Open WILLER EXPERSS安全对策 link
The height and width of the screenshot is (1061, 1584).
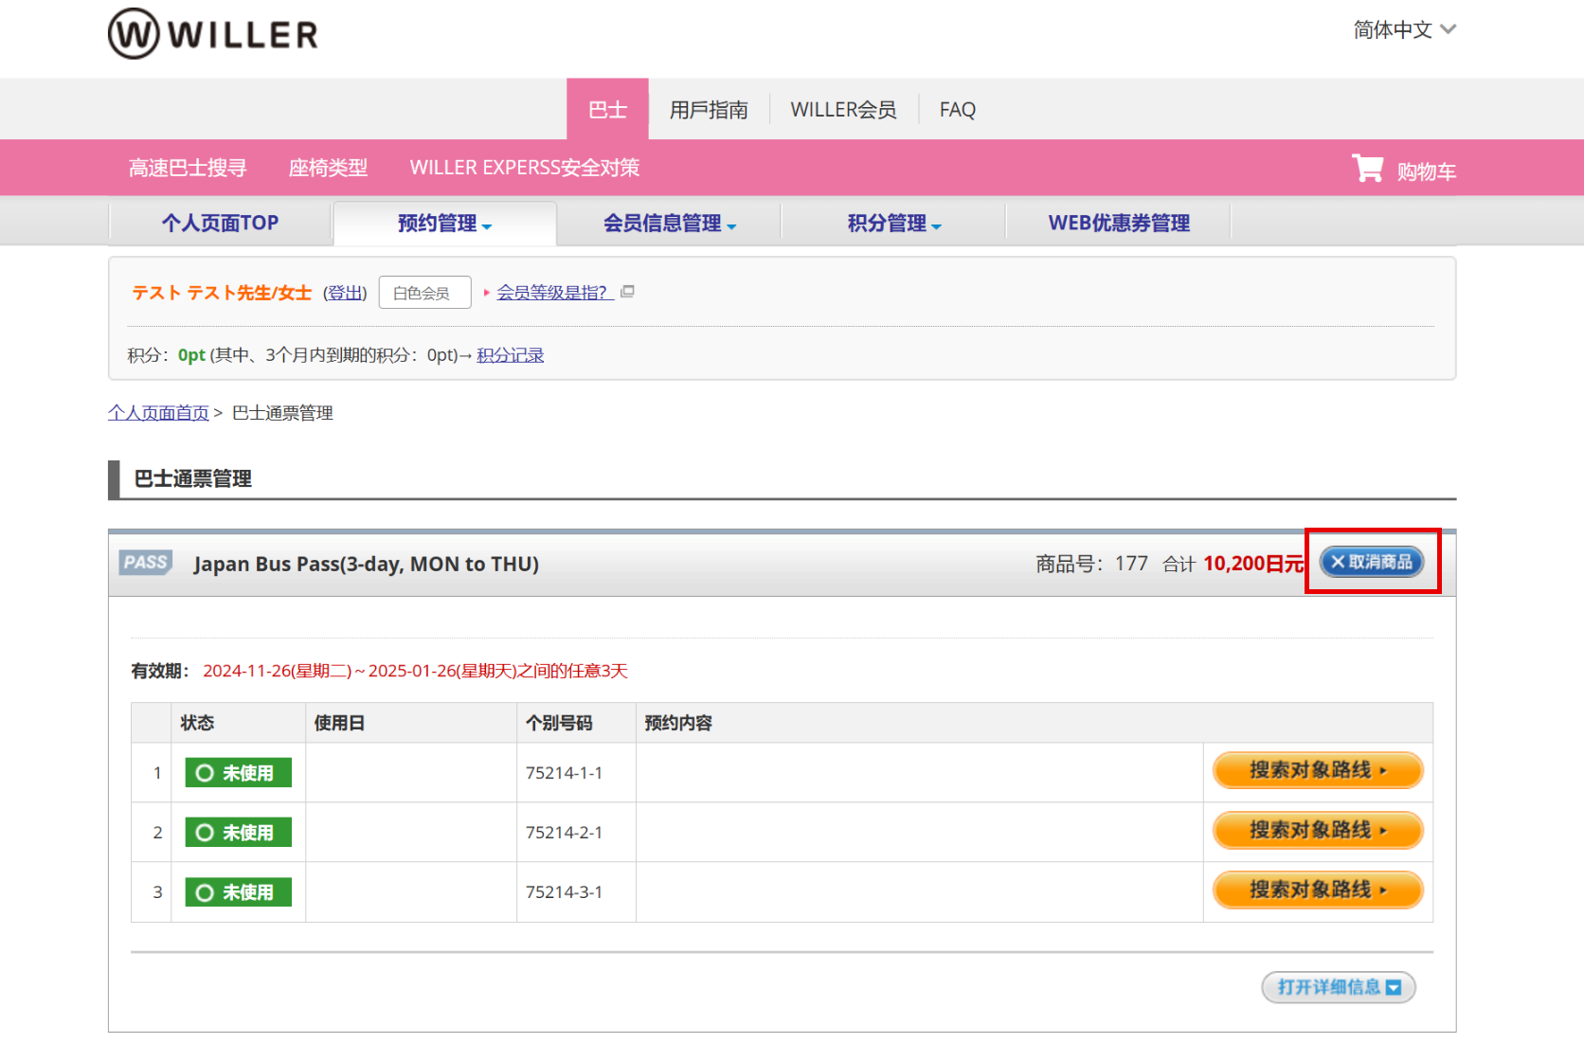pyautogui.click(x=525, y=168)
